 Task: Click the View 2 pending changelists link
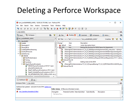point(29,92)
